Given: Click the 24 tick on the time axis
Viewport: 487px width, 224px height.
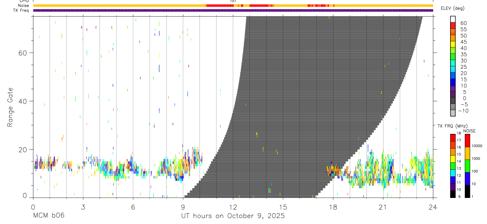Looking at the screenshot, I should [433, 207].
